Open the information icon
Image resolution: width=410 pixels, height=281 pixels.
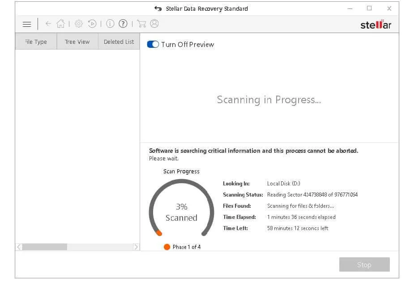click(110, 24)
